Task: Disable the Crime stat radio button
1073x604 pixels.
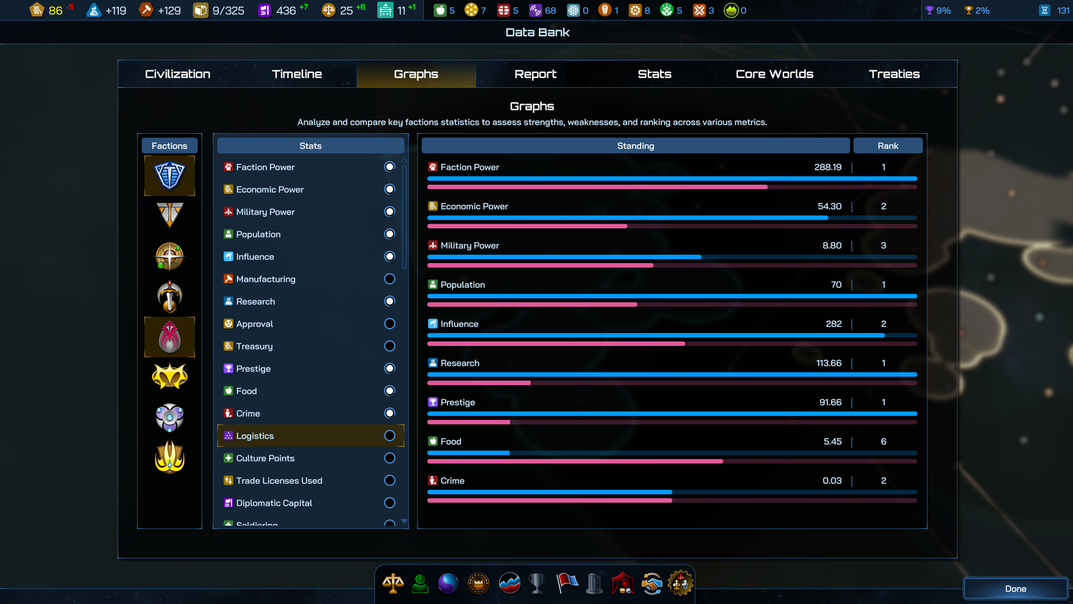Action: coord(390,414)
